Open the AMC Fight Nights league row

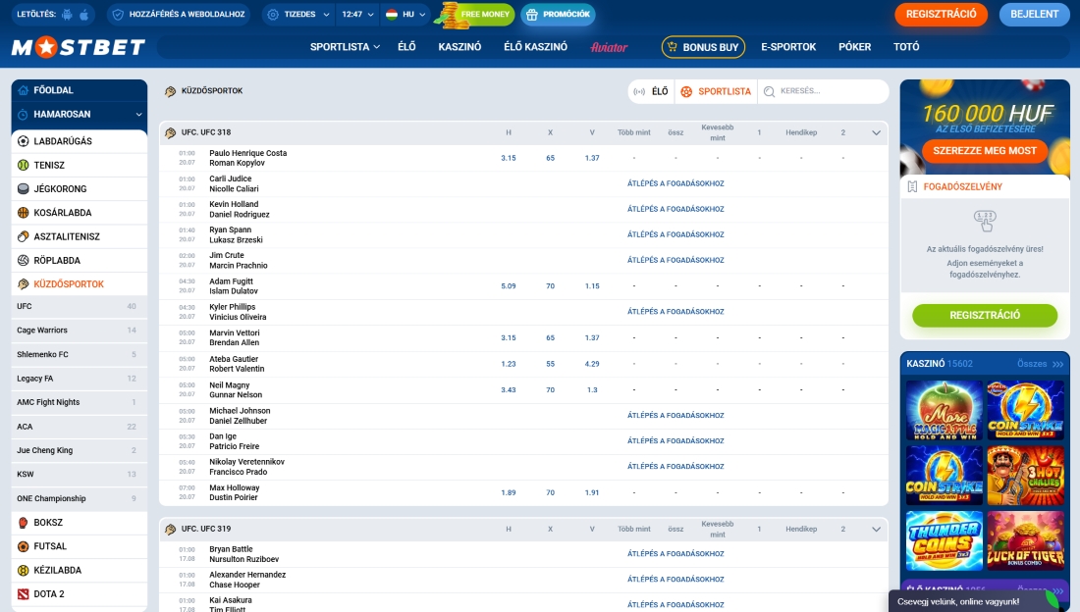[x=80, y=403]
